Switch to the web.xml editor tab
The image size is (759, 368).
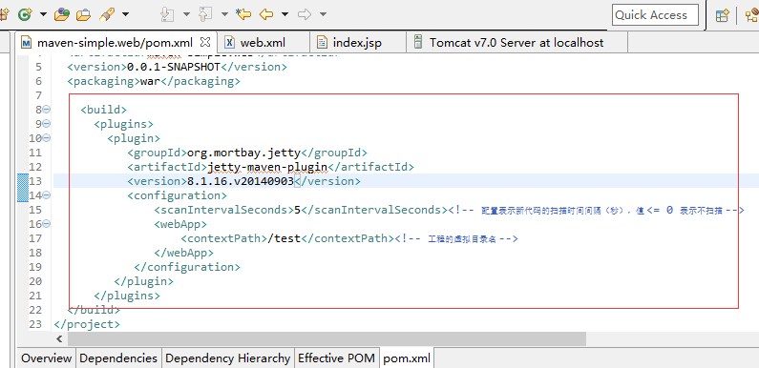[x=264, y=43]
